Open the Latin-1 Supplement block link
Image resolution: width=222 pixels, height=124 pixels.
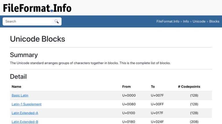(x=27, y=104)
